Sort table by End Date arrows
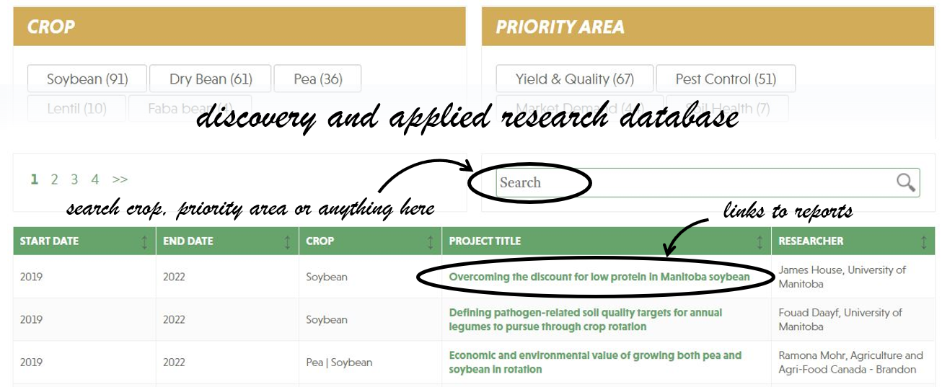Image resolution: width=942 pixels, height=387 pixels. click(288, 242)
